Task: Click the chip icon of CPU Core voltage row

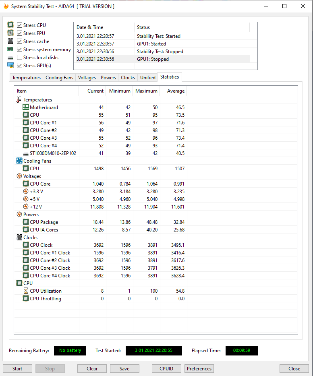Action: click(x=26, y=184)
